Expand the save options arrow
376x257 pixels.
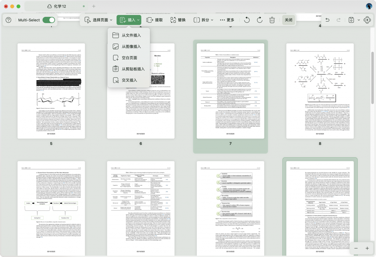[x=359, y=20]
